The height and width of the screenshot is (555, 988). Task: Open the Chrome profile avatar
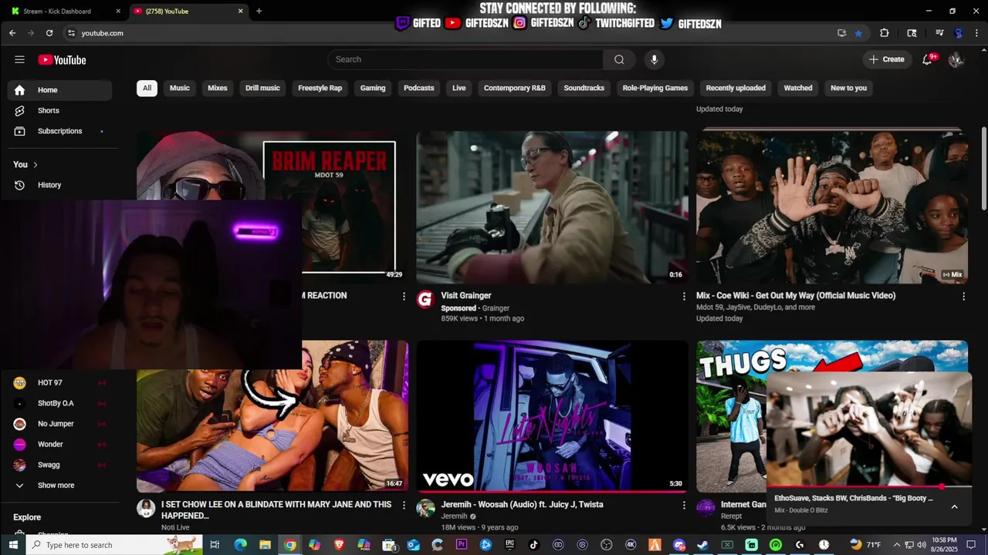pyautogui.click(x=959, y=33)
